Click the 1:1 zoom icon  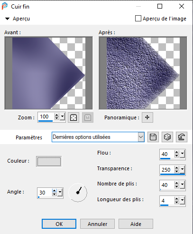[x=88, y=117]
